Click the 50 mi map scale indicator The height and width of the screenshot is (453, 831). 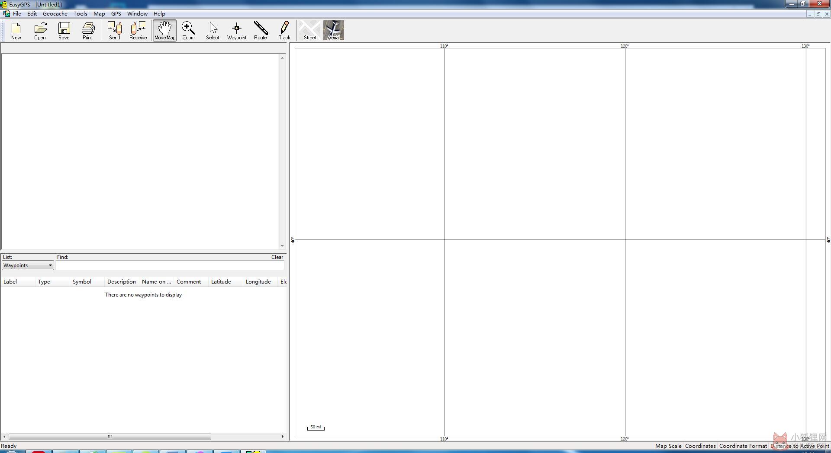[x=316, y=427]
